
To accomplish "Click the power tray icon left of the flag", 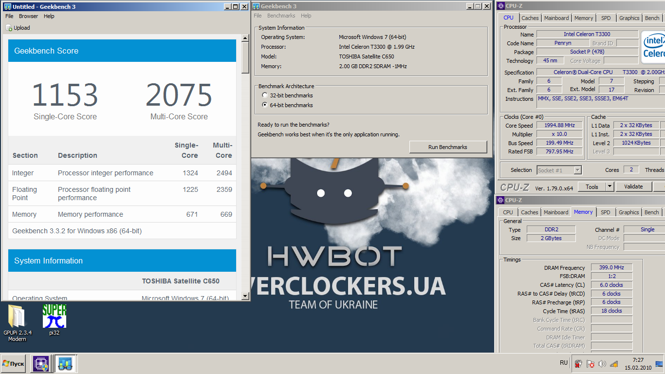I will point(578,364).
